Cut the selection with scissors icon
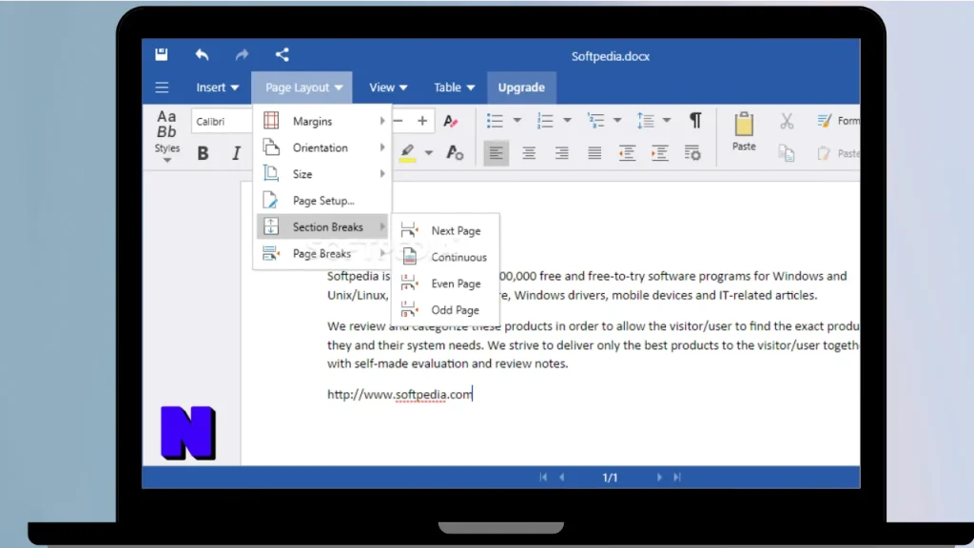 [787, 121]
